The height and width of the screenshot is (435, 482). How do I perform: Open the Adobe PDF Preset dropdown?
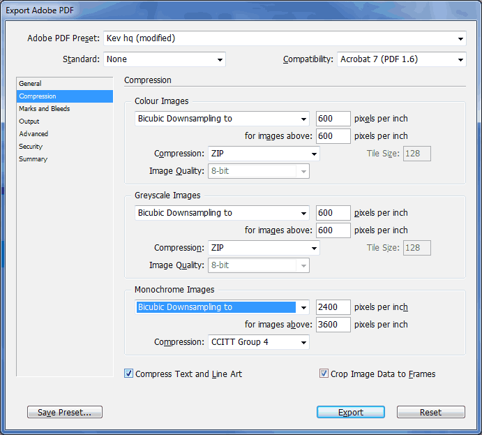285,38
